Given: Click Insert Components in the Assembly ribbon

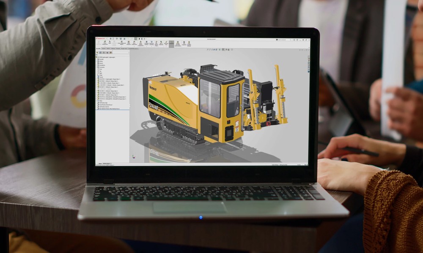Looking at the screenshot, I should 105,43.
